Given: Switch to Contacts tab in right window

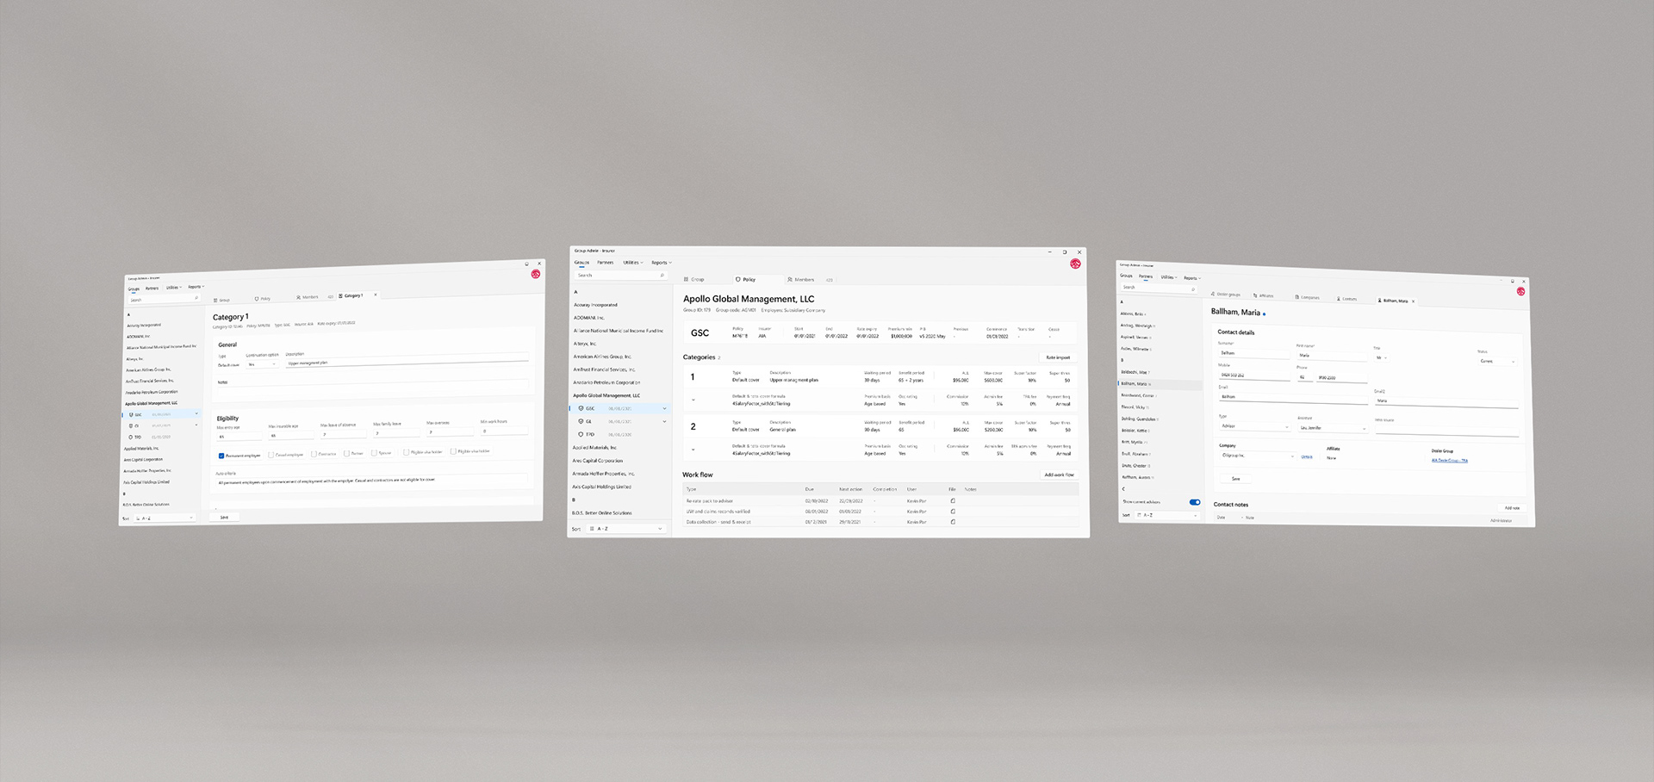Looking at the screenshot, I should point(1346,299).
